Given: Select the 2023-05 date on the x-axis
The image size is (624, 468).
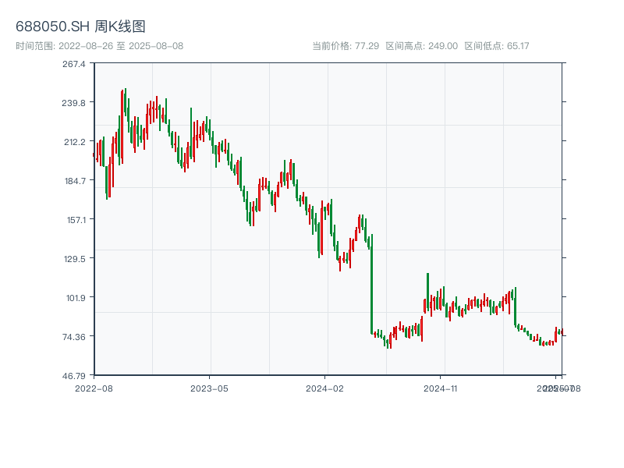Looking at the screenshot, I should pyautogui.click(x=209, y=388).
